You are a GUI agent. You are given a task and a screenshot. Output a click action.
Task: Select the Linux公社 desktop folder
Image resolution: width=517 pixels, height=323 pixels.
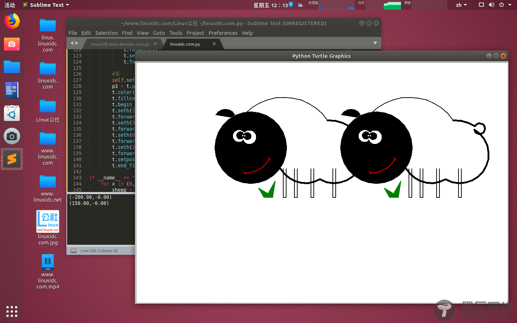pyautogui.click(x=48, y=111)
